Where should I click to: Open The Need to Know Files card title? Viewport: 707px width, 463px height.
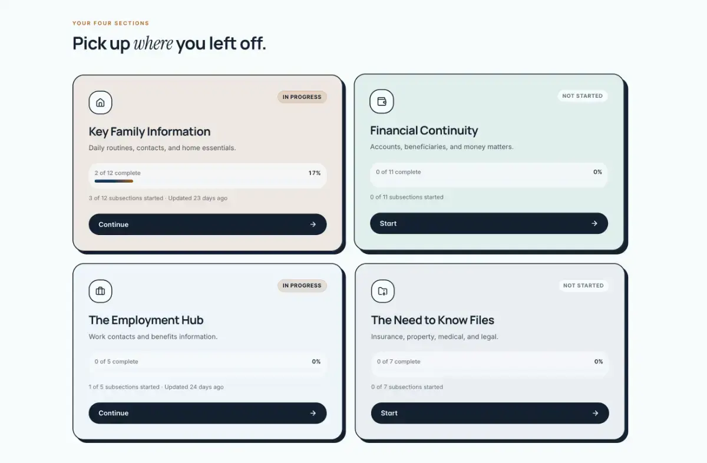click(432, 320)
